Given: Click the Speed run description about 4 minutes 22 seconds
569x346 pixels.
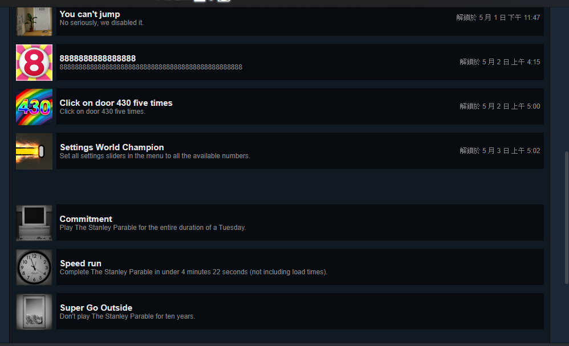Looking at the screenshot, I should (193, 271).
